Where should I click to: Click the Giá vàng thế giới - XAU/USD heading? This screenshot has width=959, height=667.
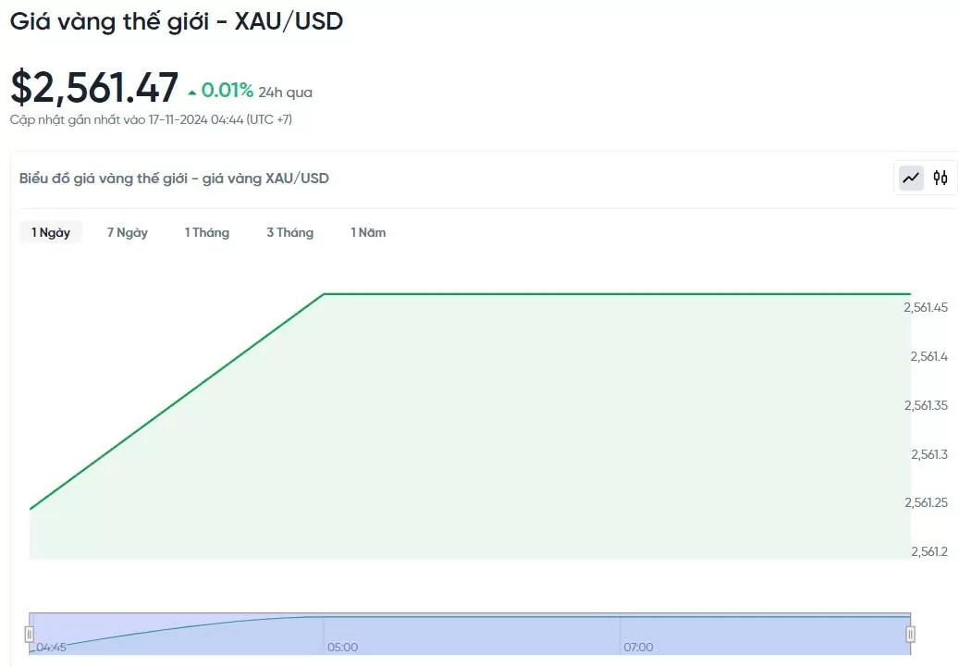click(x=176, y=21)
